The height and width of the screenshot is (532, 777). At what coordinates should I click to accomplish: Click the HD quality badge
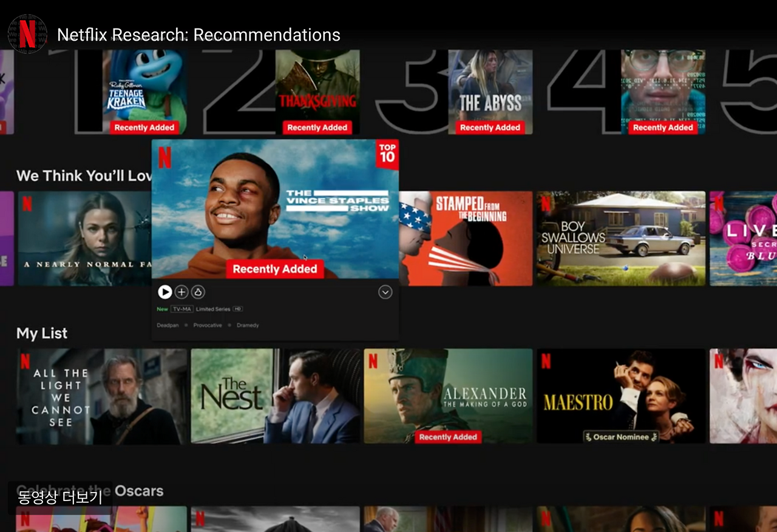(238, 309)
